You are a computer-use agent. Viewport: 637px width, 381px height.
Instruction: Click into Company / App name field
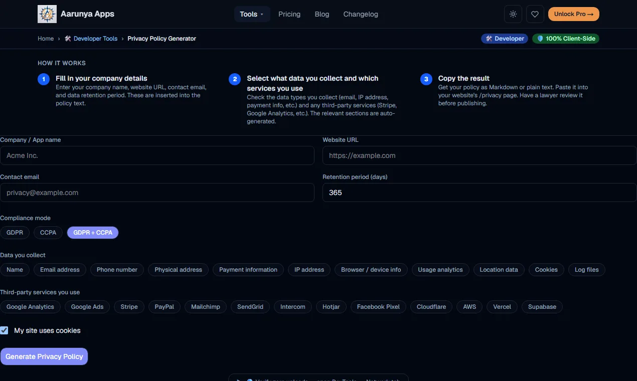[x=157, y=155]
